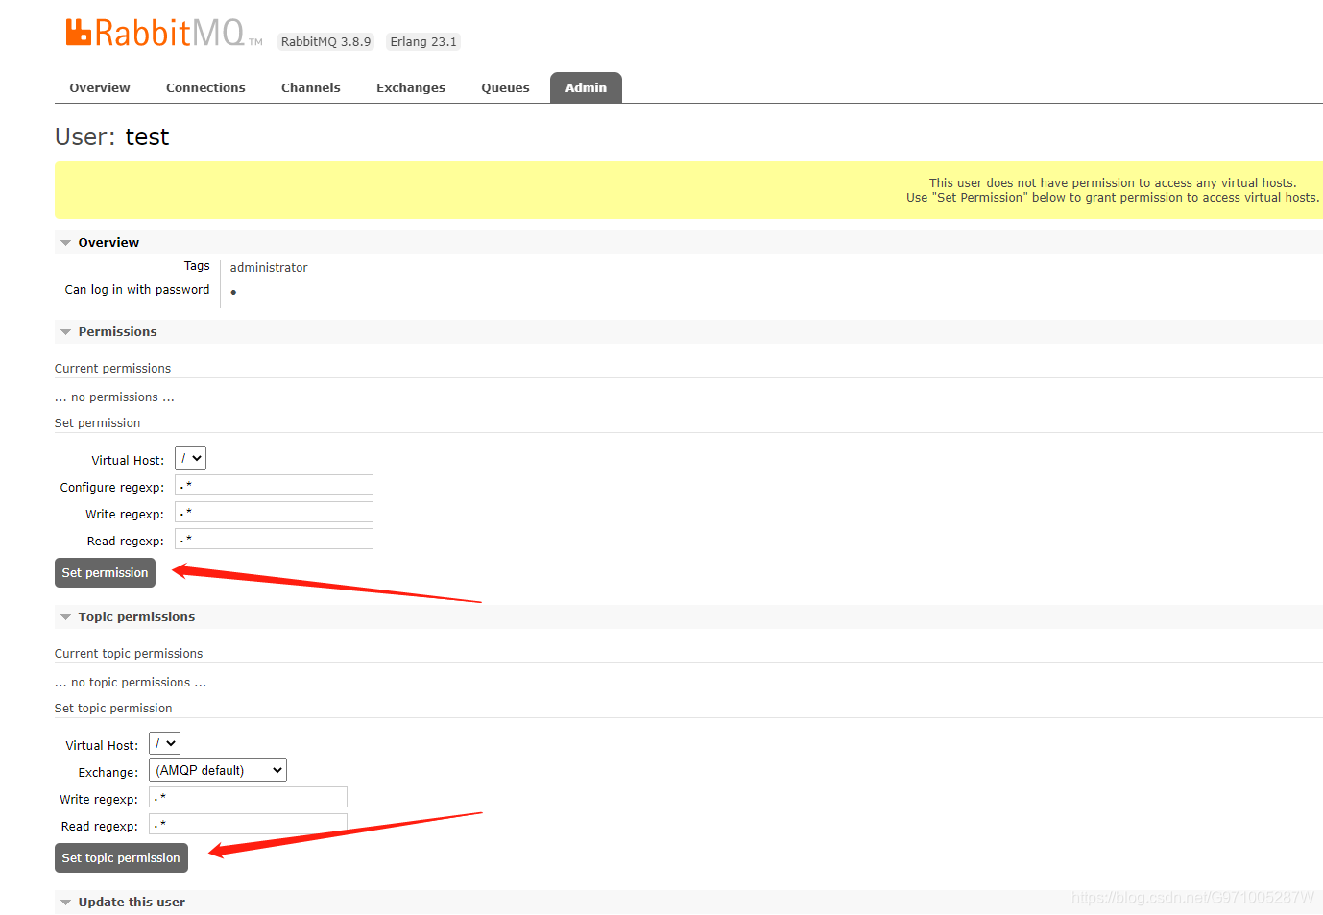The image size is (1323, 915).
Task: Open the Virtual Host dropdown under Set topic permission
Action: 164,742
